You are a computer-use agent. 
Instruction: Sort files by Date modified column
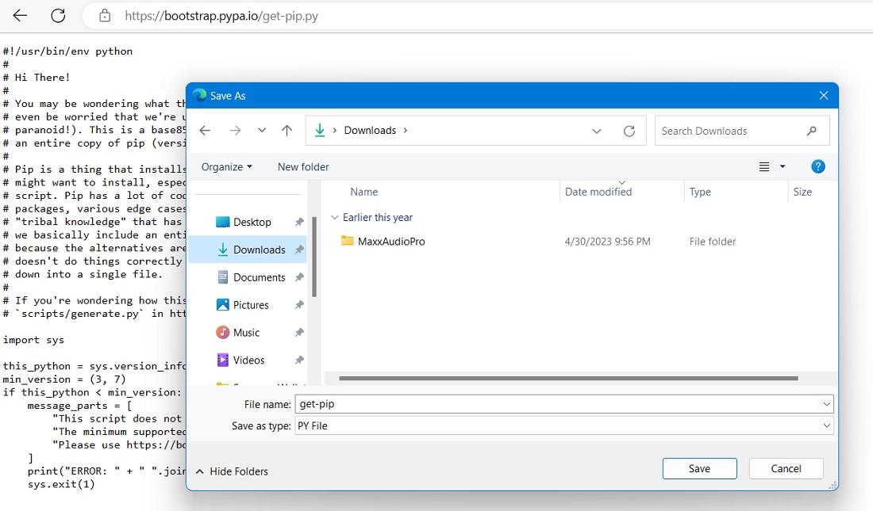click(x=598, y=191)
